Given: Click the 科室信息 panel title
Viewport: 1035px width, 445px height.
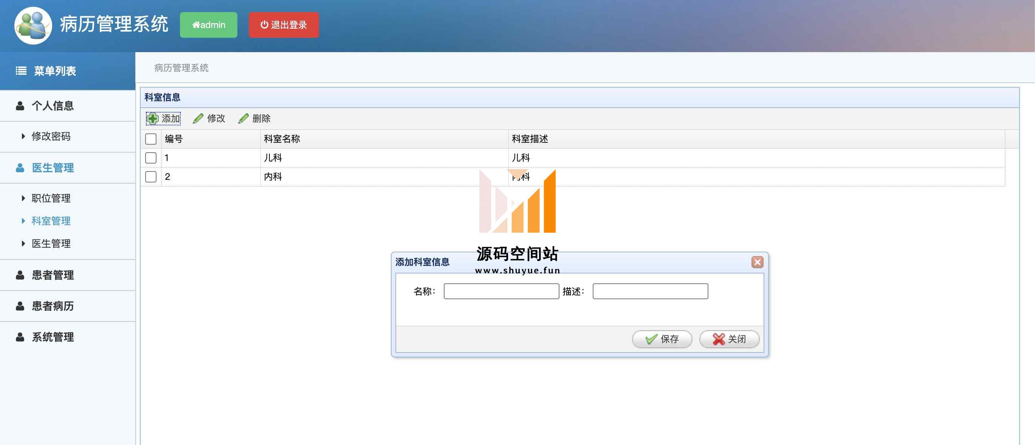Looking at the screenshot, I should point(162,97).
